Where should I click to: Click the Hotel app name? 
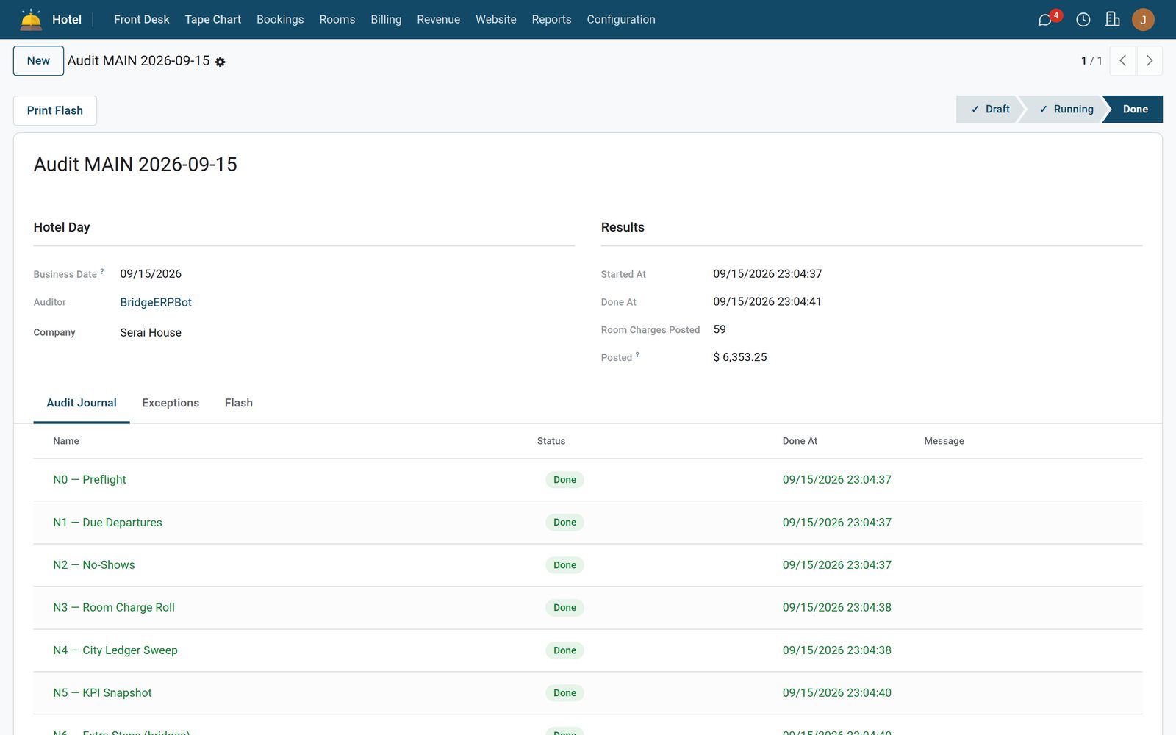coord(67,20)
